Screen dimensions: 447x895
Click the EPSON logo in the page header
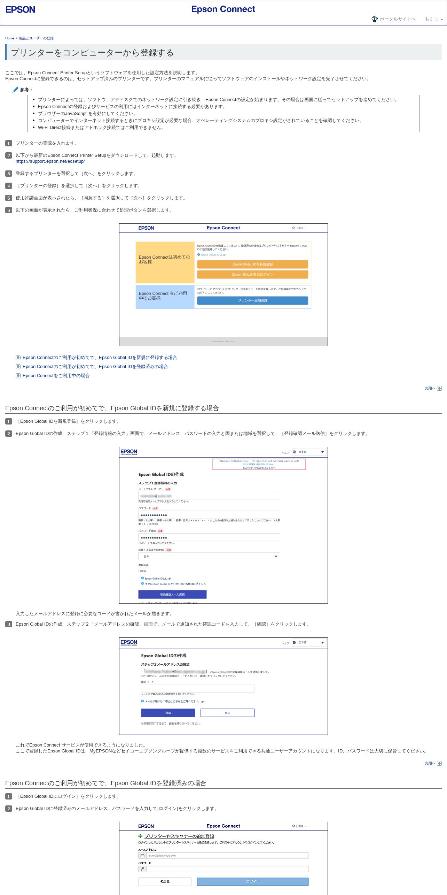[20, 9]
